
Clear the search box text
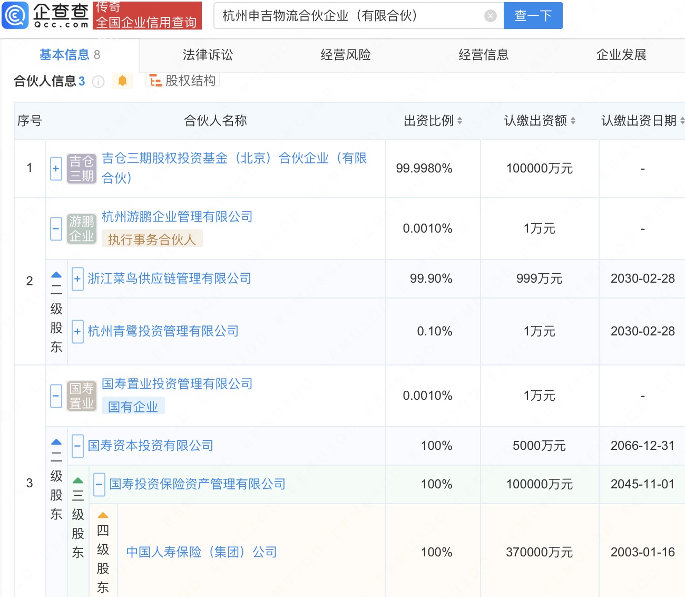point(490,16)
